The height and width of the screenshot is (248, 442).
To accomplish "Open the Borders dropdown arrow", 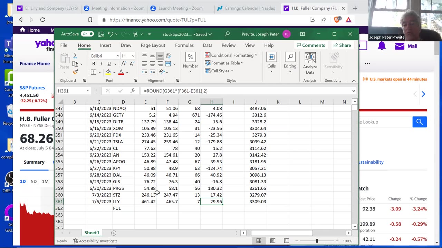I will point(100,72).
